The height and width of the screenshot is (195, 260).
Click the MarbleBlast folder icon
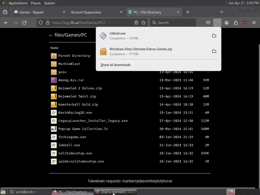pos(54,64)
